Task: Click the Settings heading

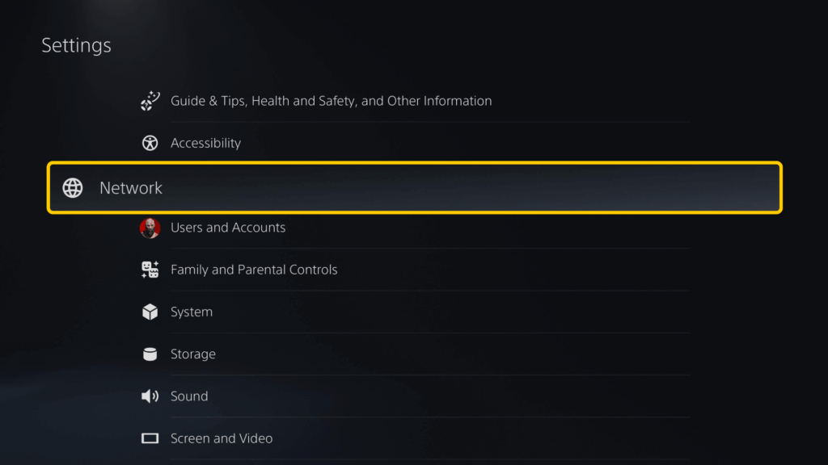Action: coord(76,45)
